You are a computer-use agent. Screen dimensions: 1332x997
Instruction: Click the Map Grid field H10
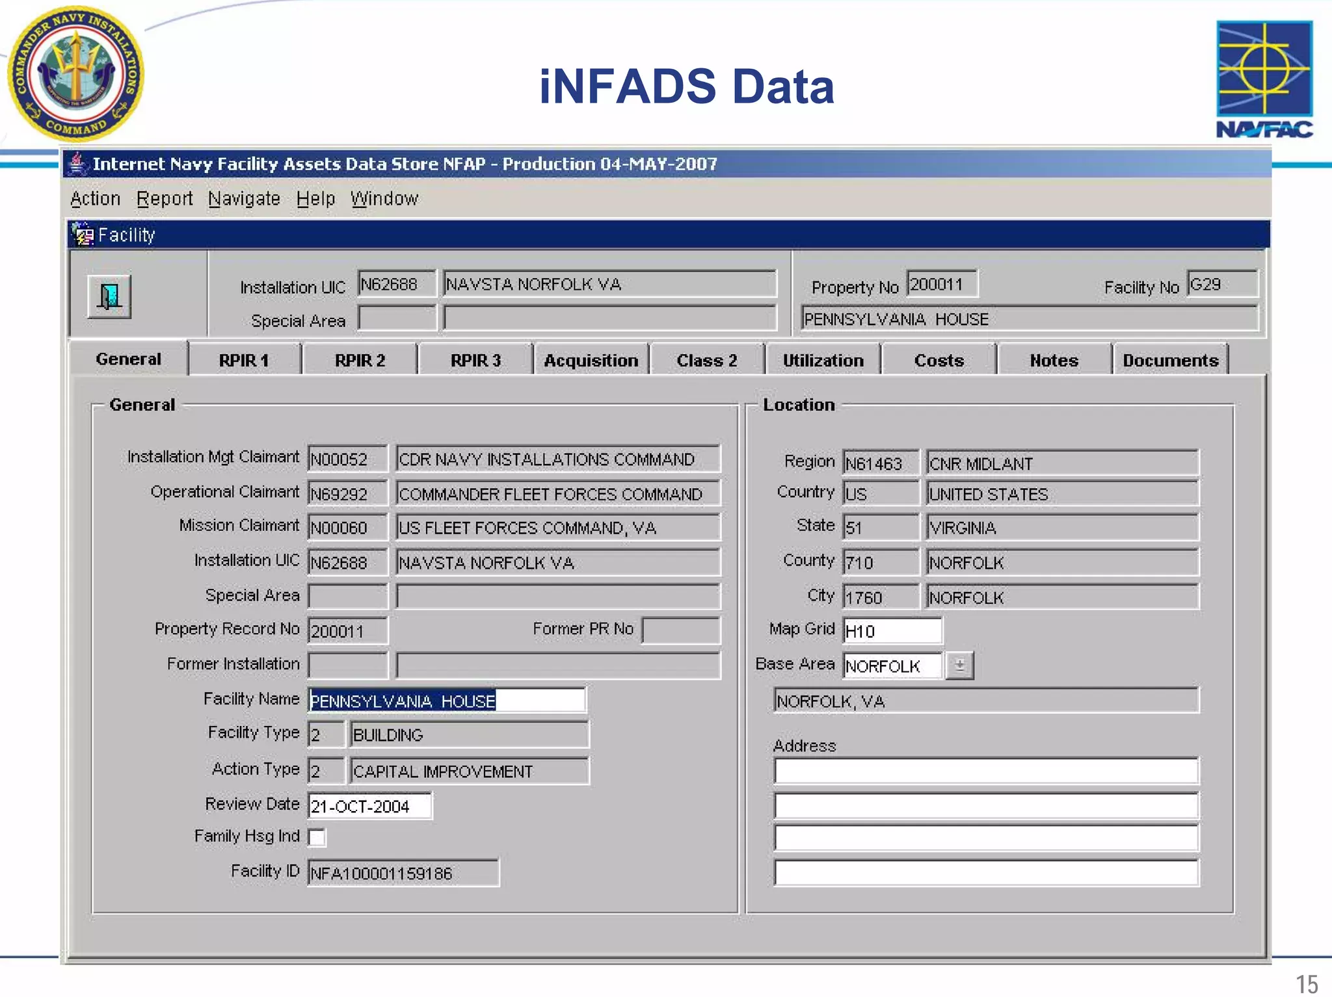pos(892,630)
